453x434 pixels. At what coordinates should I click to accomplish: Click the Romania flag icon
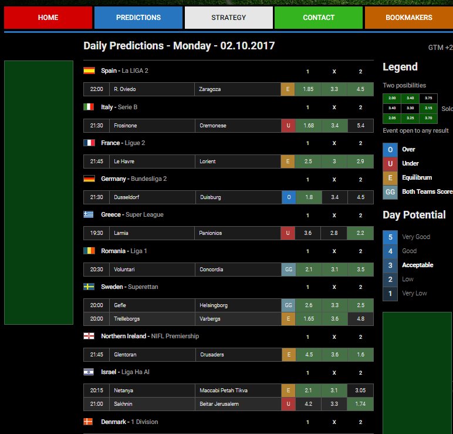(89, 251)
